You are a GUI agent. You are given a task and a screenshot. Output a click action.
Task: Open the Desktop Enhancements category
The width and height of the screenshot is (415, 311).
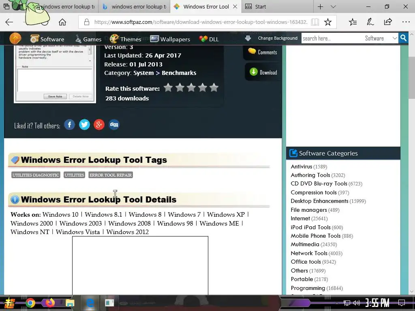pyautogui.click(x=319, y=201)
